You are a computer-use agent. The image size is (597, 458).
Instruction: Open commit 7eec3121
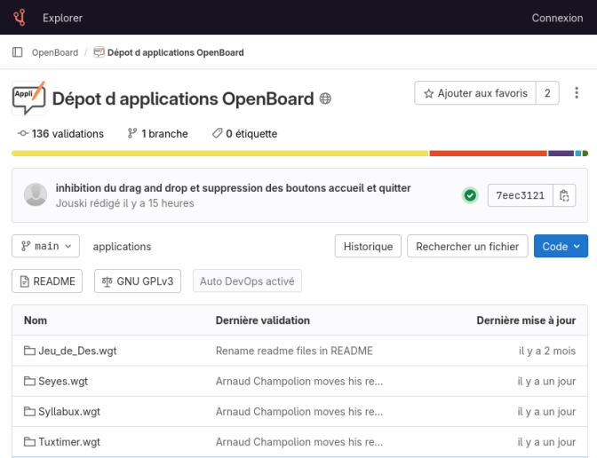520,195
